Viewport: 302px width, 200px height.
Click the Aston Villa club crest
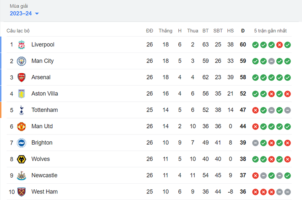(x=21, y=94)
